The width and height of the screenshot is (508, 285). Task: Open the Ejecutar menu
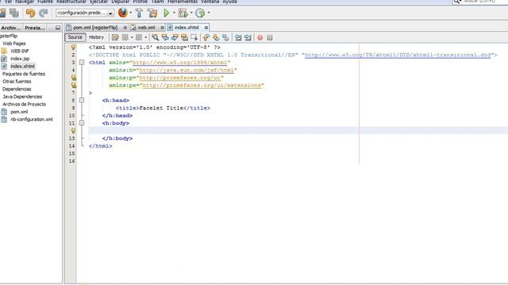(x=98, y=2)
